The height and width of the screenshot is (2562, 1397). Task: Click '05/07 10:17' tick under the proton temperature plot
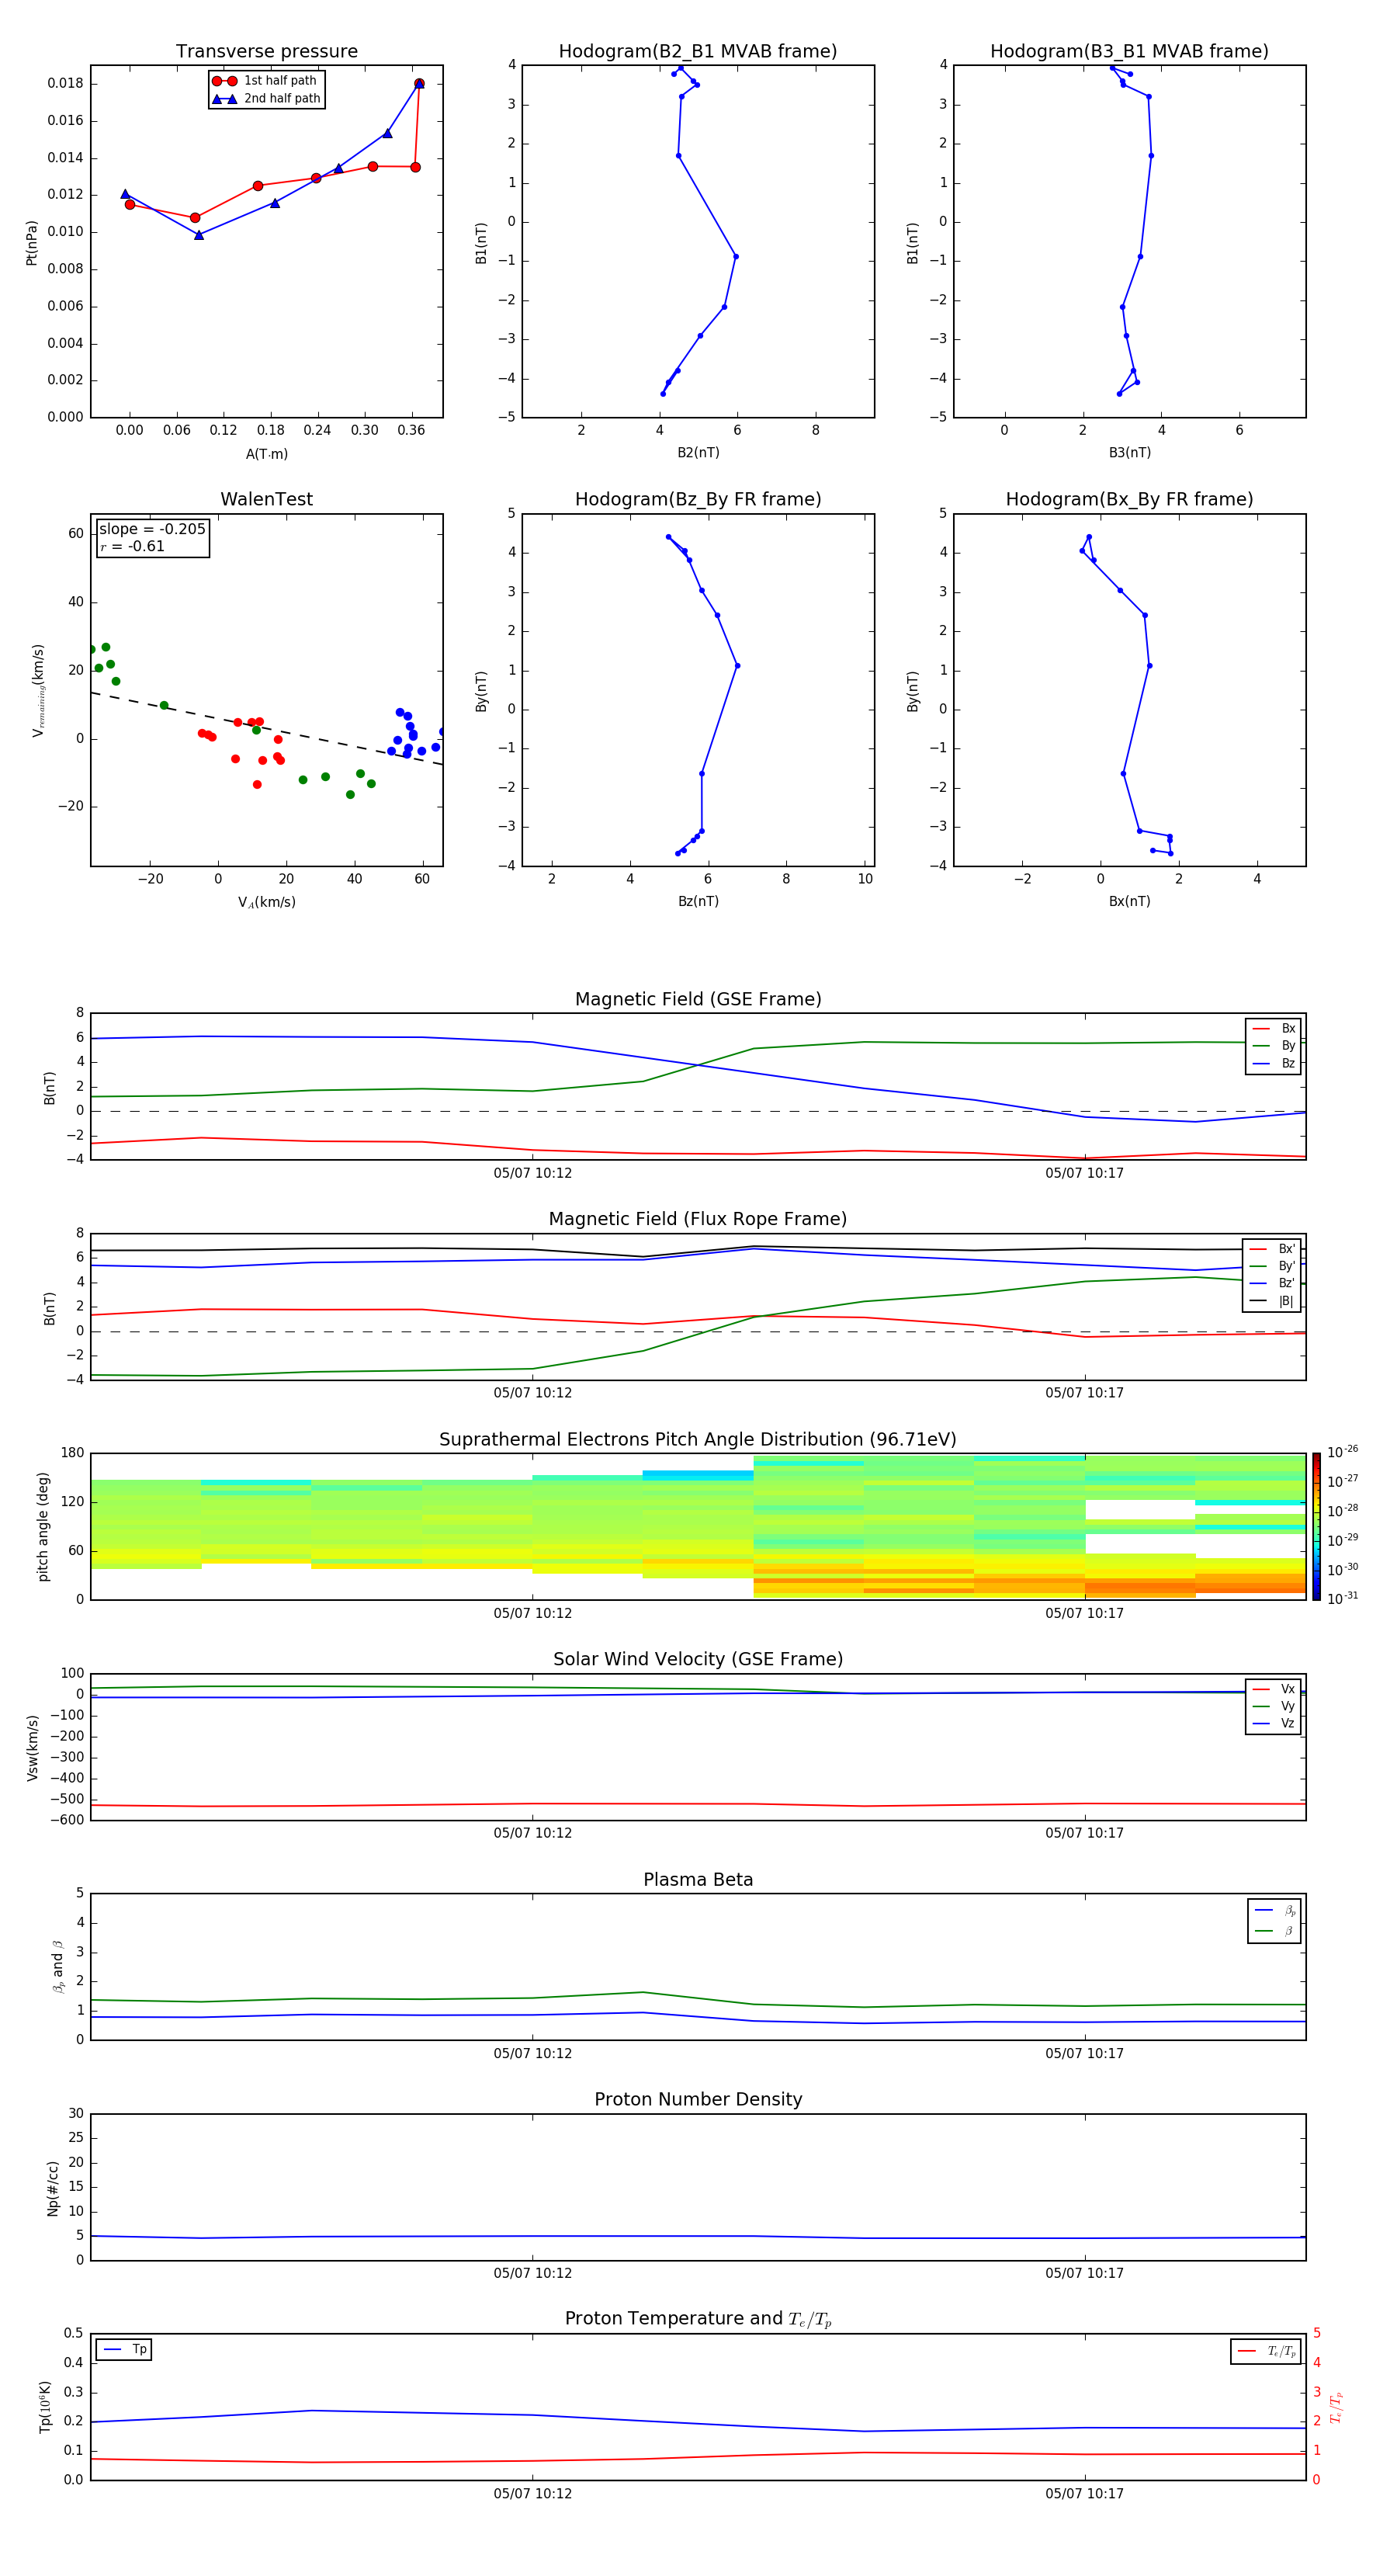[1085, 2494]
